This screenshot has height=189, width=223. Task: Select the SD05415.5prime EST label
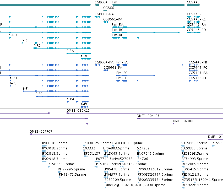tap(195, 169)
